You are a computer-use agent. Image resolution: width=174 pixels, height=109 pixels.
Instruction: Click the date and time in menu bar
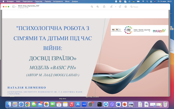164,1
